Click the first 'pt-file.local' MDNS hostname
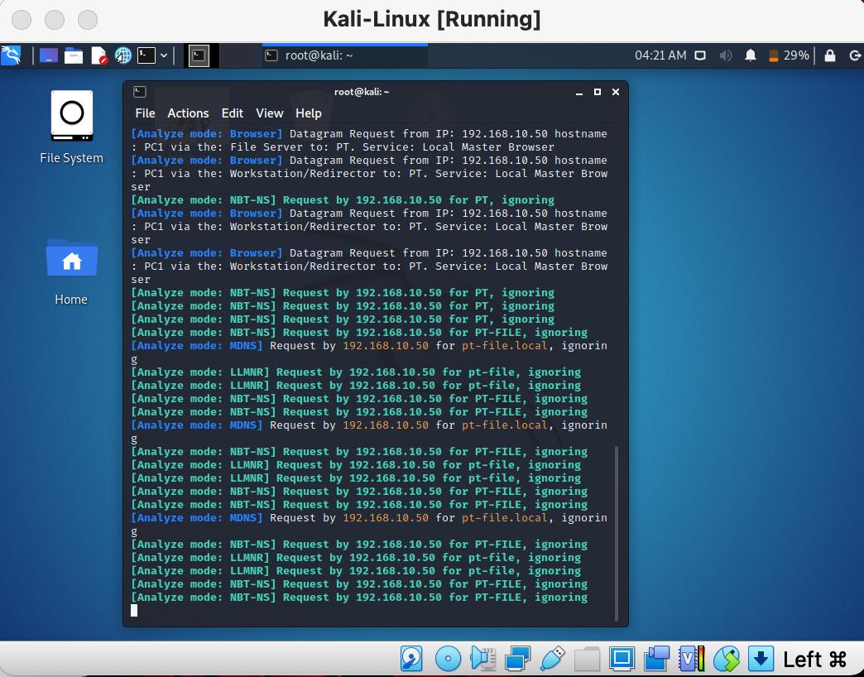This screenshot has width=864, height=677. 505,346
